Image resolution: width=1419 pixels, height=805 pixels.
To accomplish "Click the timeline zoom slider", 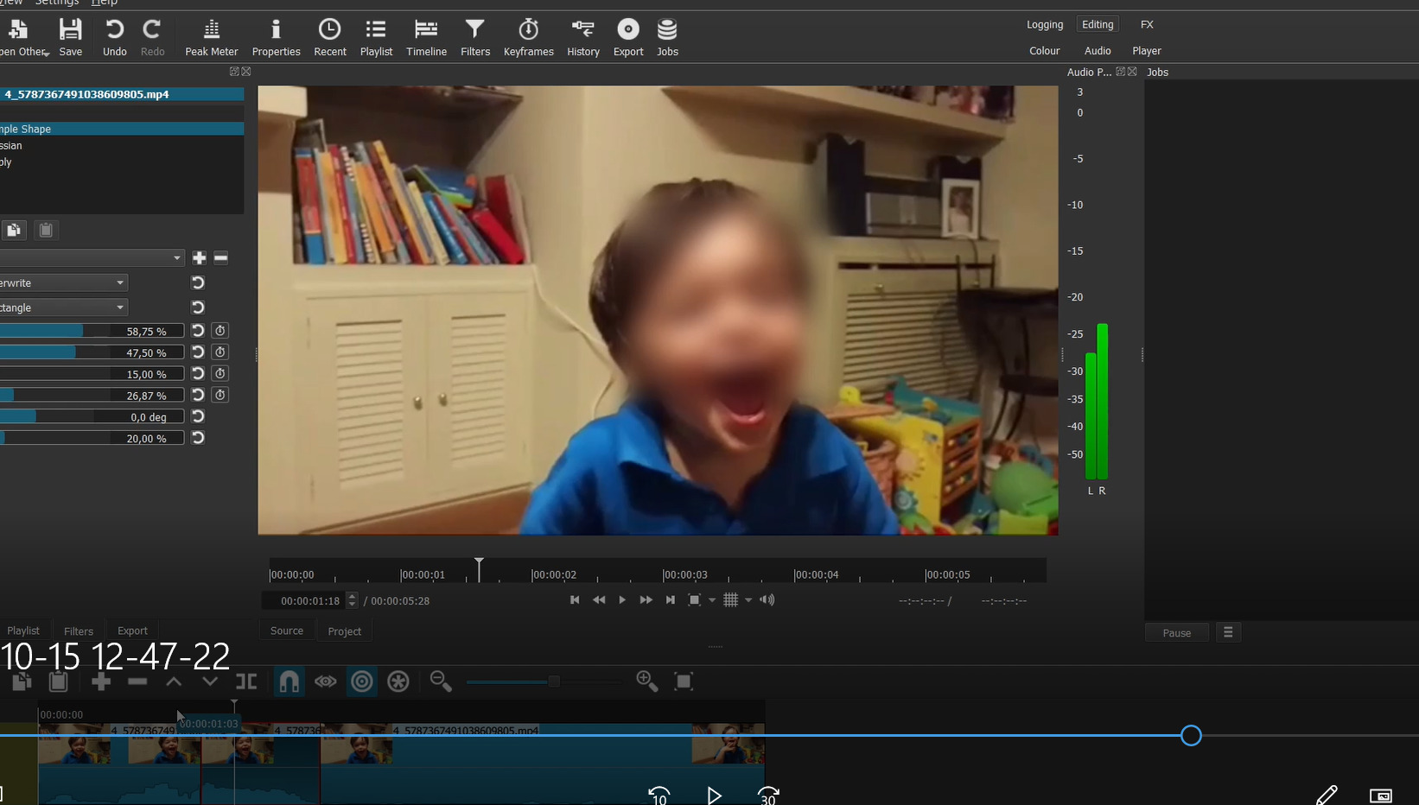I will pos(554,681).
